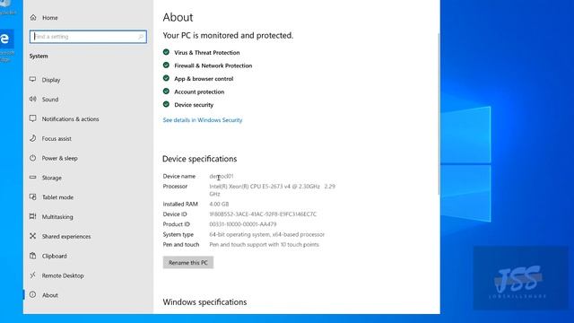Click the Clipboard icon
The width and height of the screenshot is (574, 323).
(33, 256)
